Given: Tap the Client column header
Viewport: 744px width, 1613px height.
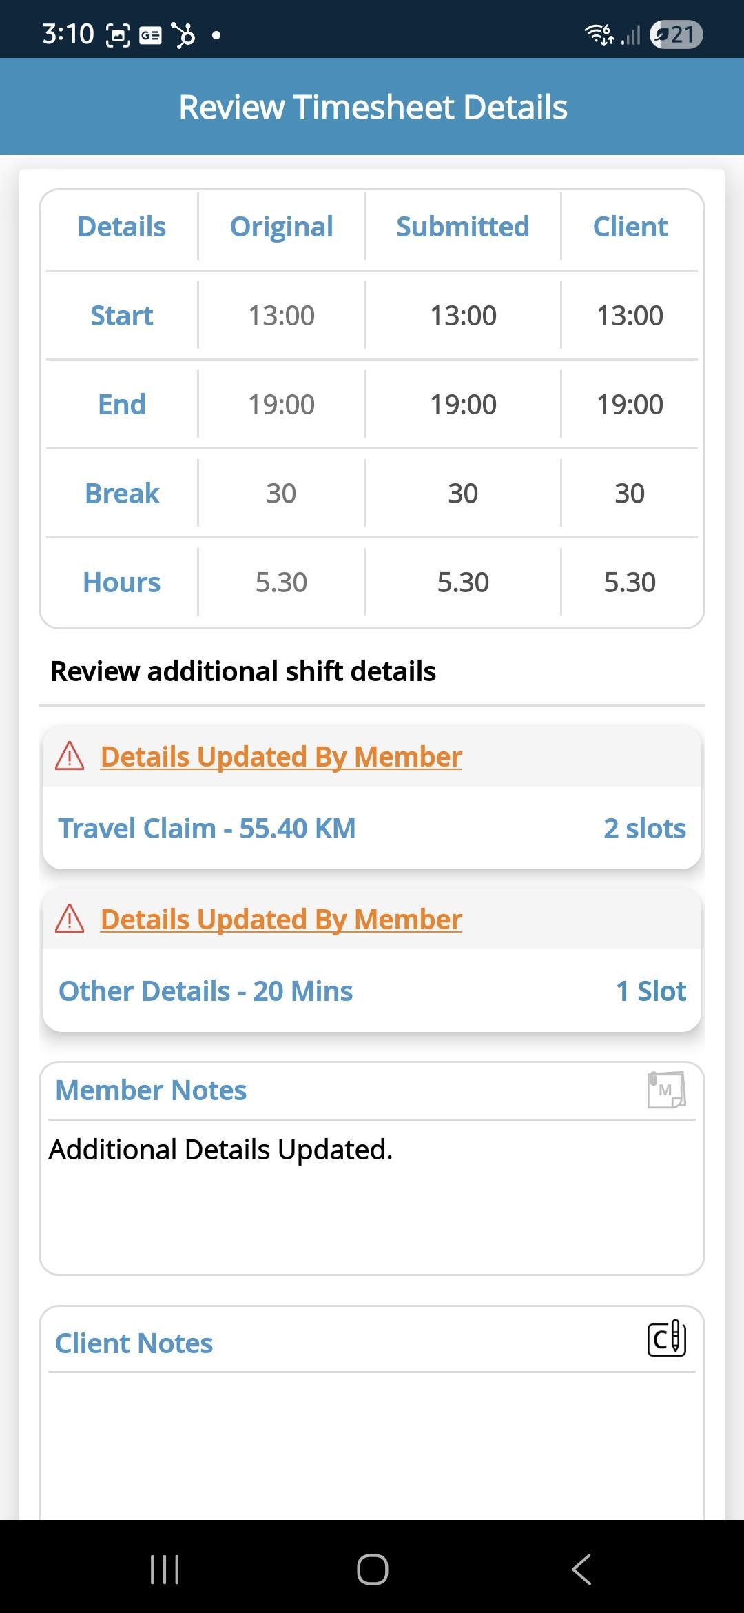Looking at the screenshot, I should click(x=630, y=226).
